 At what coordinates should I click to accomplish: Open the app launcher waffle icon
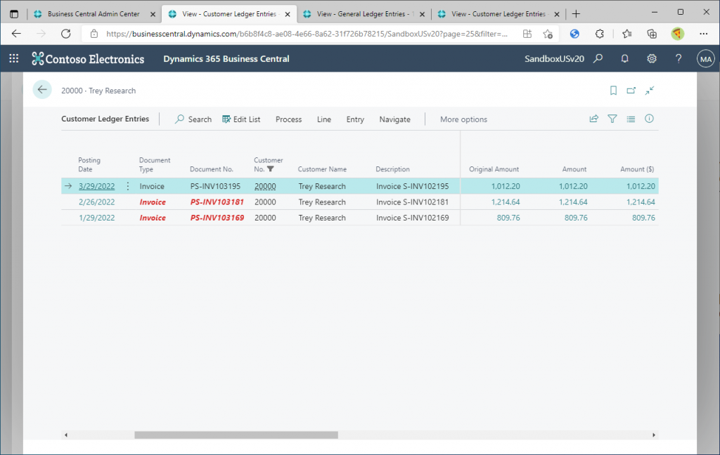(14, 58)
